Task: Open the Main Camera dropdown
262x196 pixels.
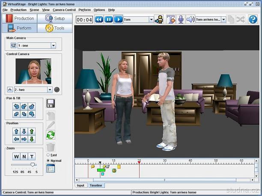Action: click(x=54, y=45)
